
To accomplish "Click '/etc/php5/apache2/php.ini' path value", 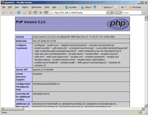I will [46, 84].
